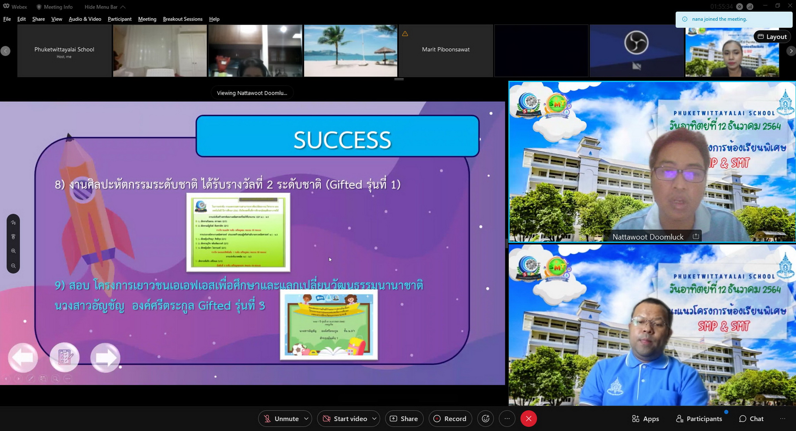Unmute the microphone
This screenshot has width=796, height=431.
pyautogui.click(x=281, y=419)
